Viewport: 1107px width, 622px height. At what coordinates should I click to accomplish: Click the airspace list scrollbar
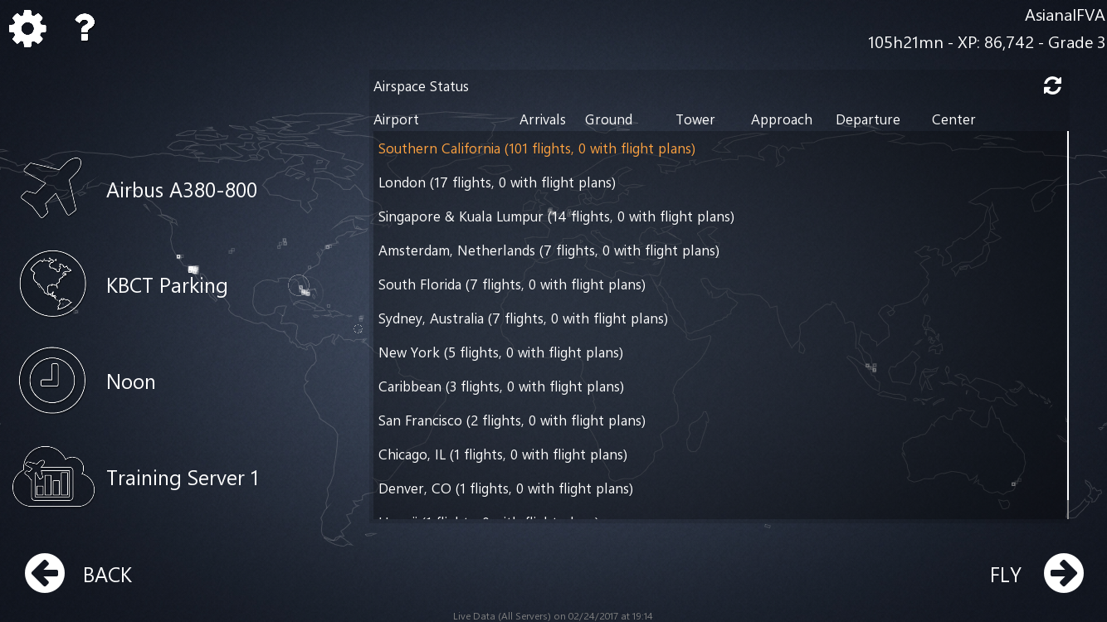[1067, 325]
